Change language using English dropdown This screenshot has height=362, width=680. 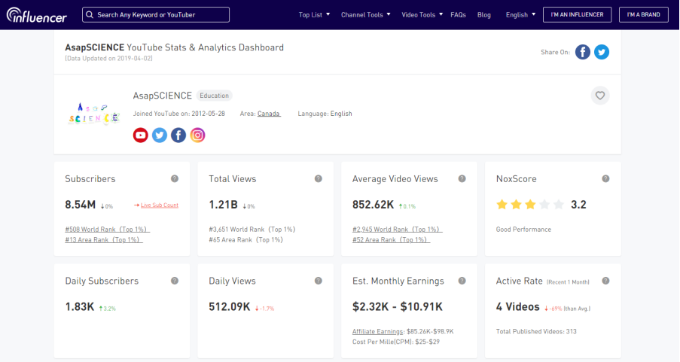click(520, 15)
